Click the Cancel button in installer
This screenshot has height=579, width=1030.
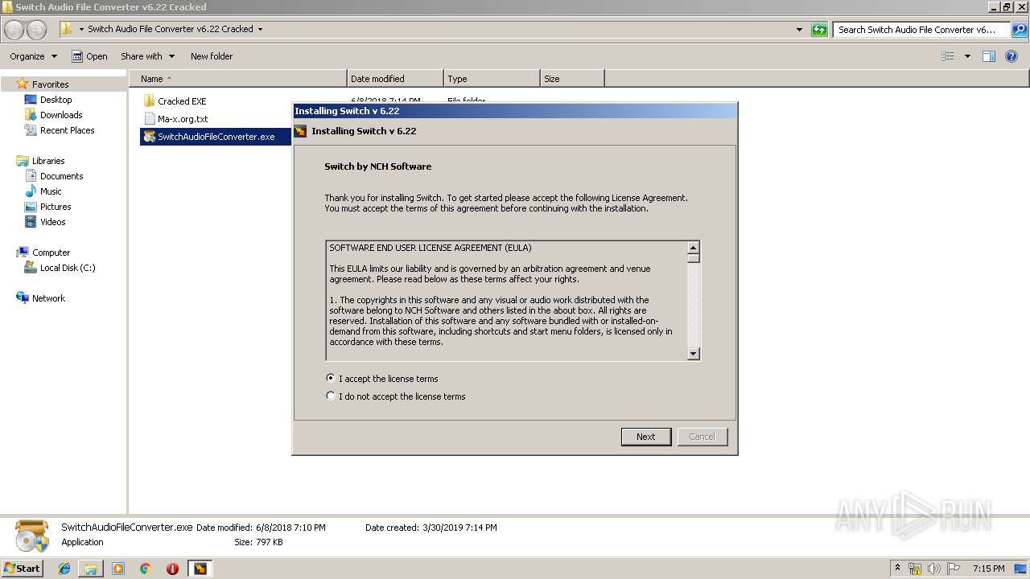pos(702,437)
